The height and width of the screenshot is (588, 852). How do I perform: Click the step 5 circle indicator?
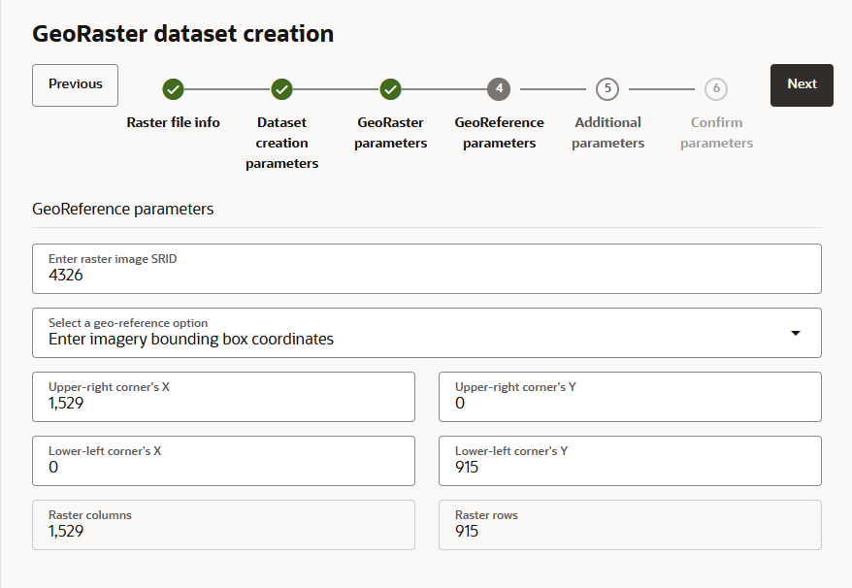coord(606,88)
